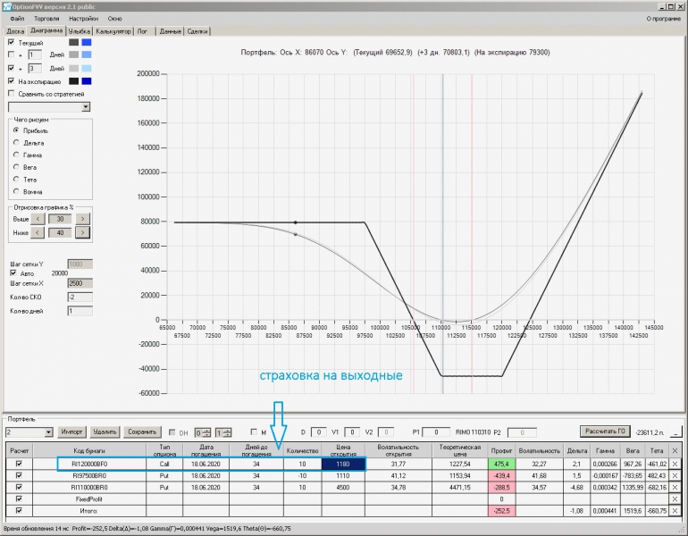Viewport: 688px width, 536px height.
Task: Increase the Выше cutoff with right arrow
Action: [x=82, y=219]
